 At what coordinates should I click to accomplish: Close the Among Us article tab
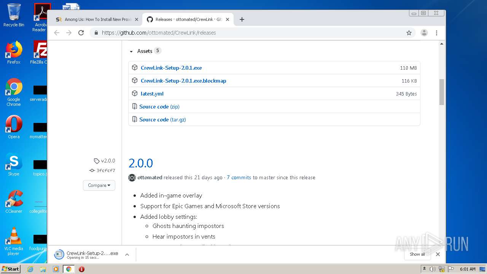pos(137,19)
